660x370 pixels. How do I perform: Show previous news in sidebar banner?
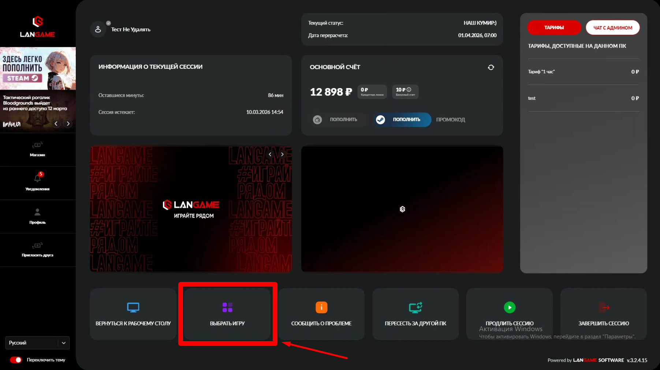tap(56, 124)
